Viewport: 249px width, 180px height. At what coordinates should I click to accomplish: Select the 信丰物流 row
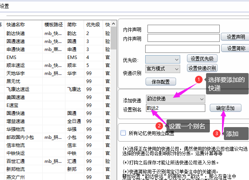pyautogui.click(x=16, y=145)
